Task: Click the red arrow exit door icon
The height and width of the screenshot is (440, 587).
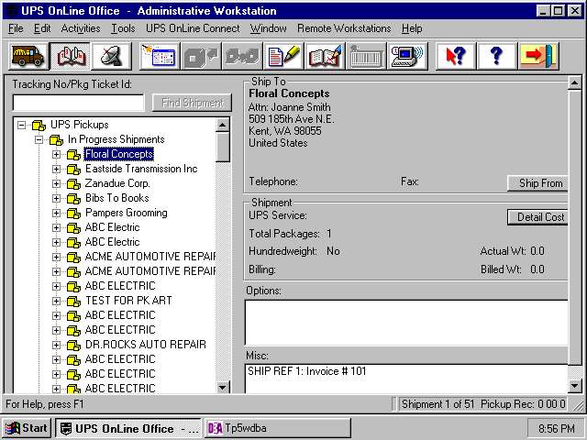Action: click(x=538, y=57)
